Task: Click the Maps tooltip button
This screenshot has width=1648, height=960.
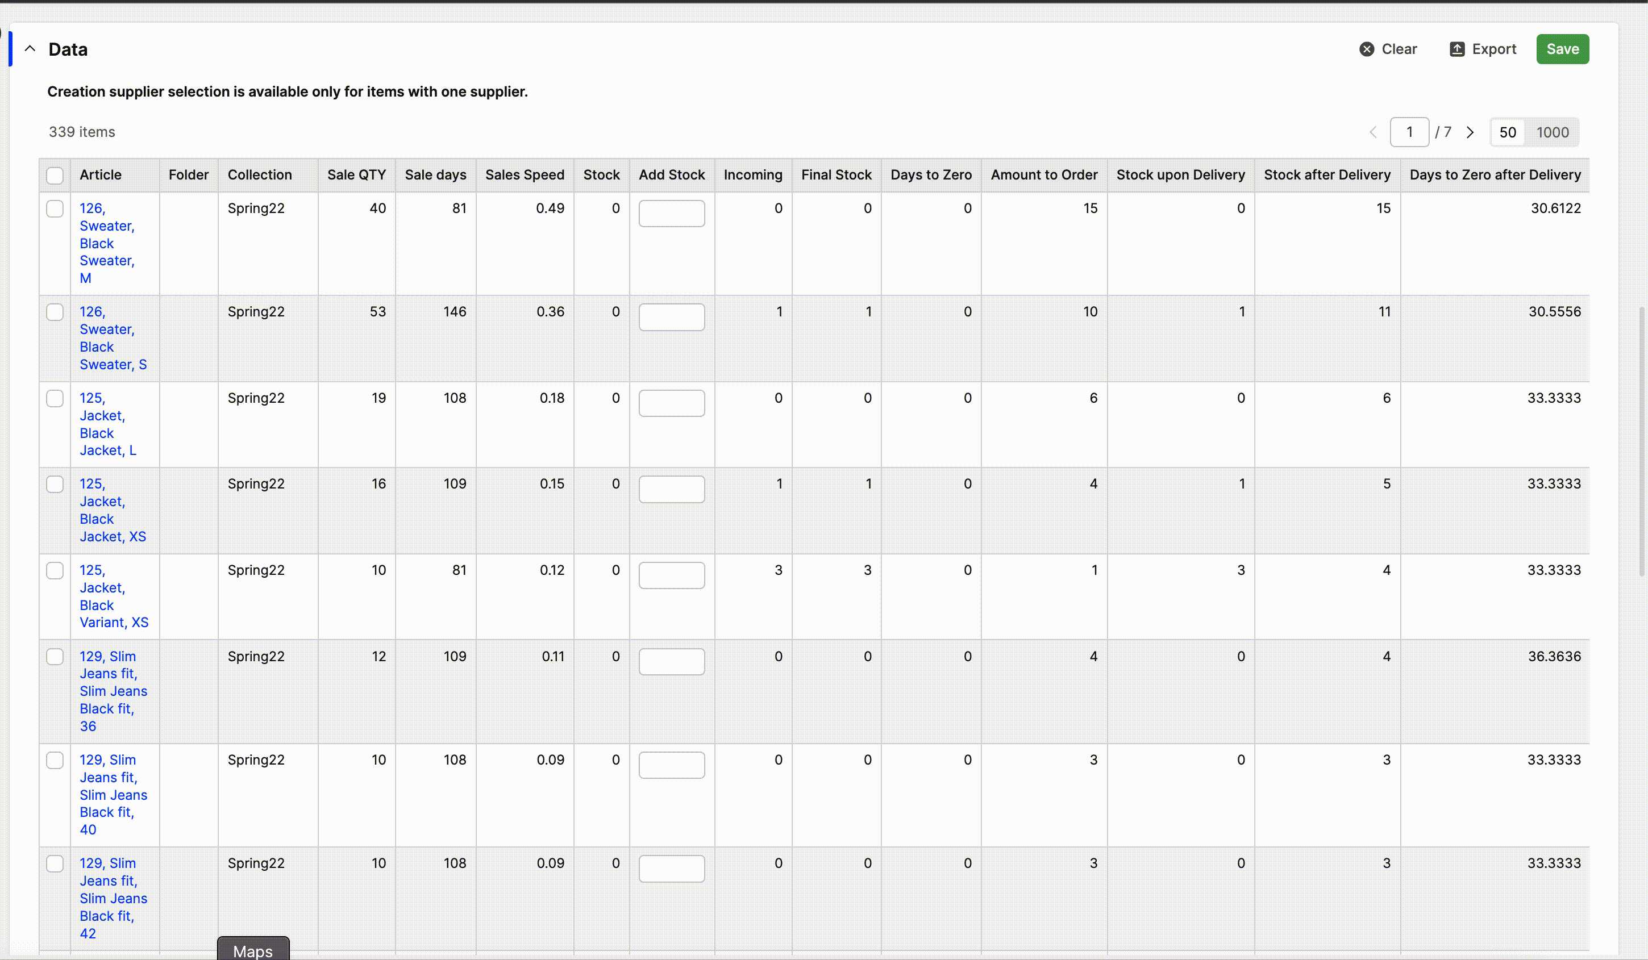Action: point(253,950)
